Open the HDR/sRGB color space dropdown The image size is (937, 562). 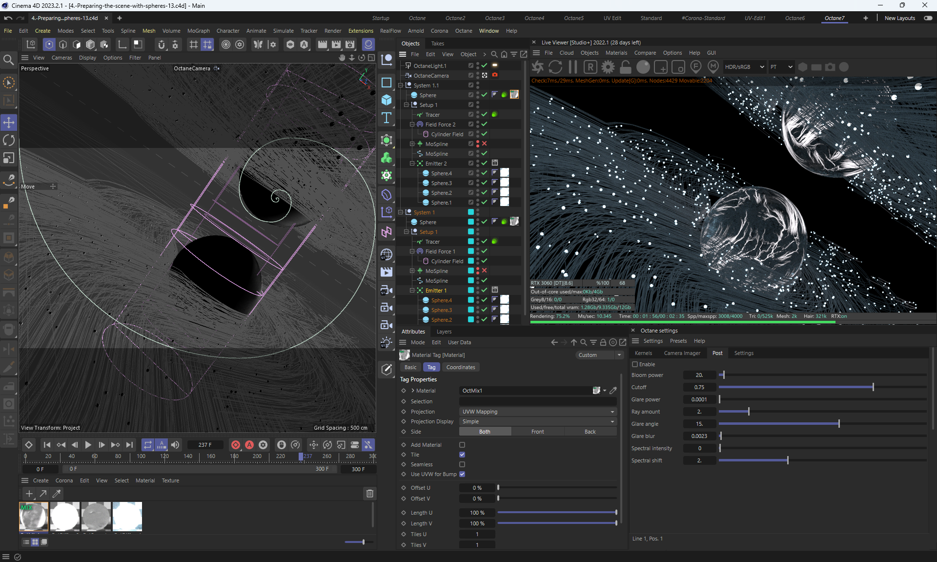tap(744, 67)
